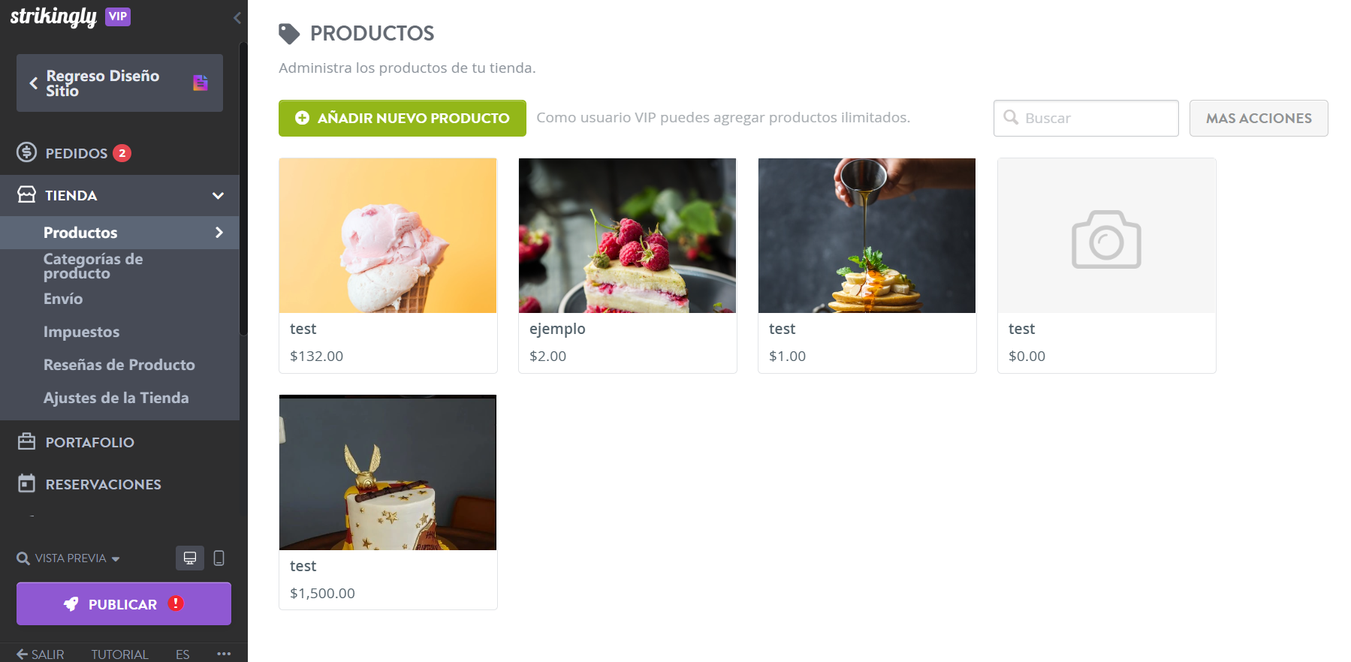The image size is (1351, 662).
Task: Open Categorías de producto
Action: 93,266
